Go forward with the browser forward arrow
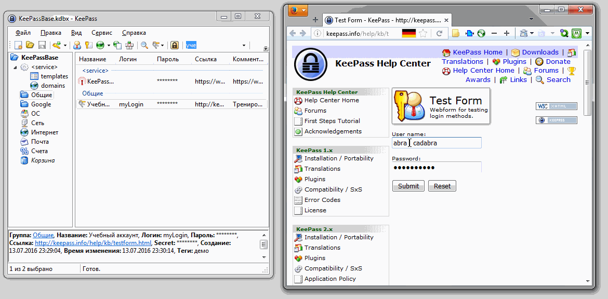Viewport: 608px width, 299px height. coord(303,33)
